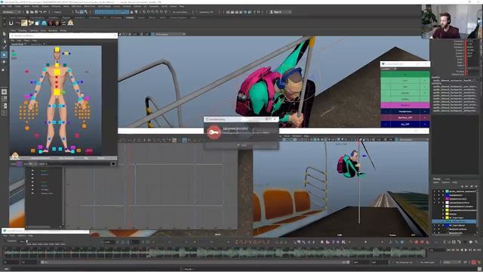The width and height of the screenshot is (483, 272).
Task: Undo using the status line arrow
Action: click(40, 12)
